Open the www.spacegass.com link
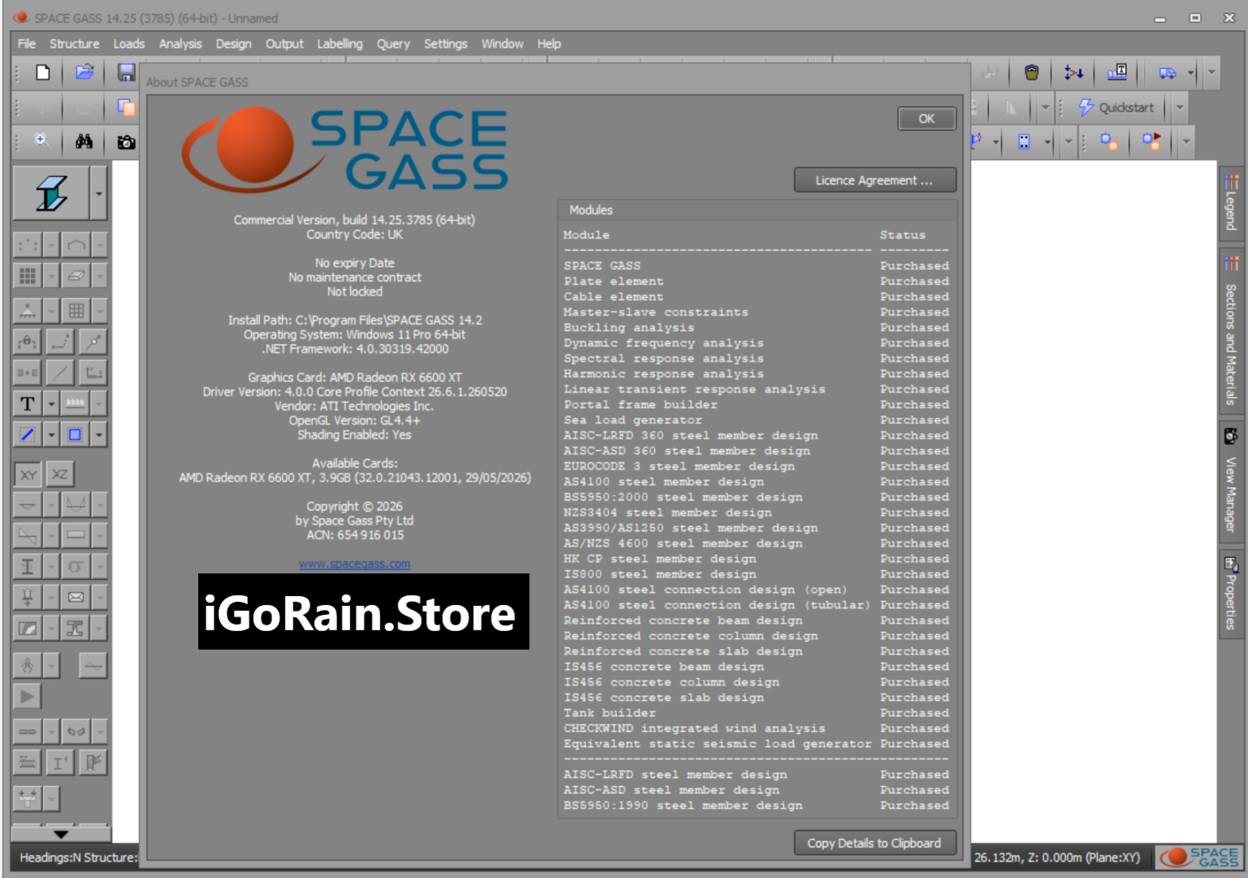 coord(354,564)
